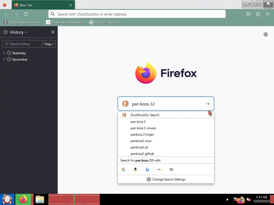Open the sidebar View dropdown
Screen dimensions: 274x205
pyautogui.click(x=49, y=44)
